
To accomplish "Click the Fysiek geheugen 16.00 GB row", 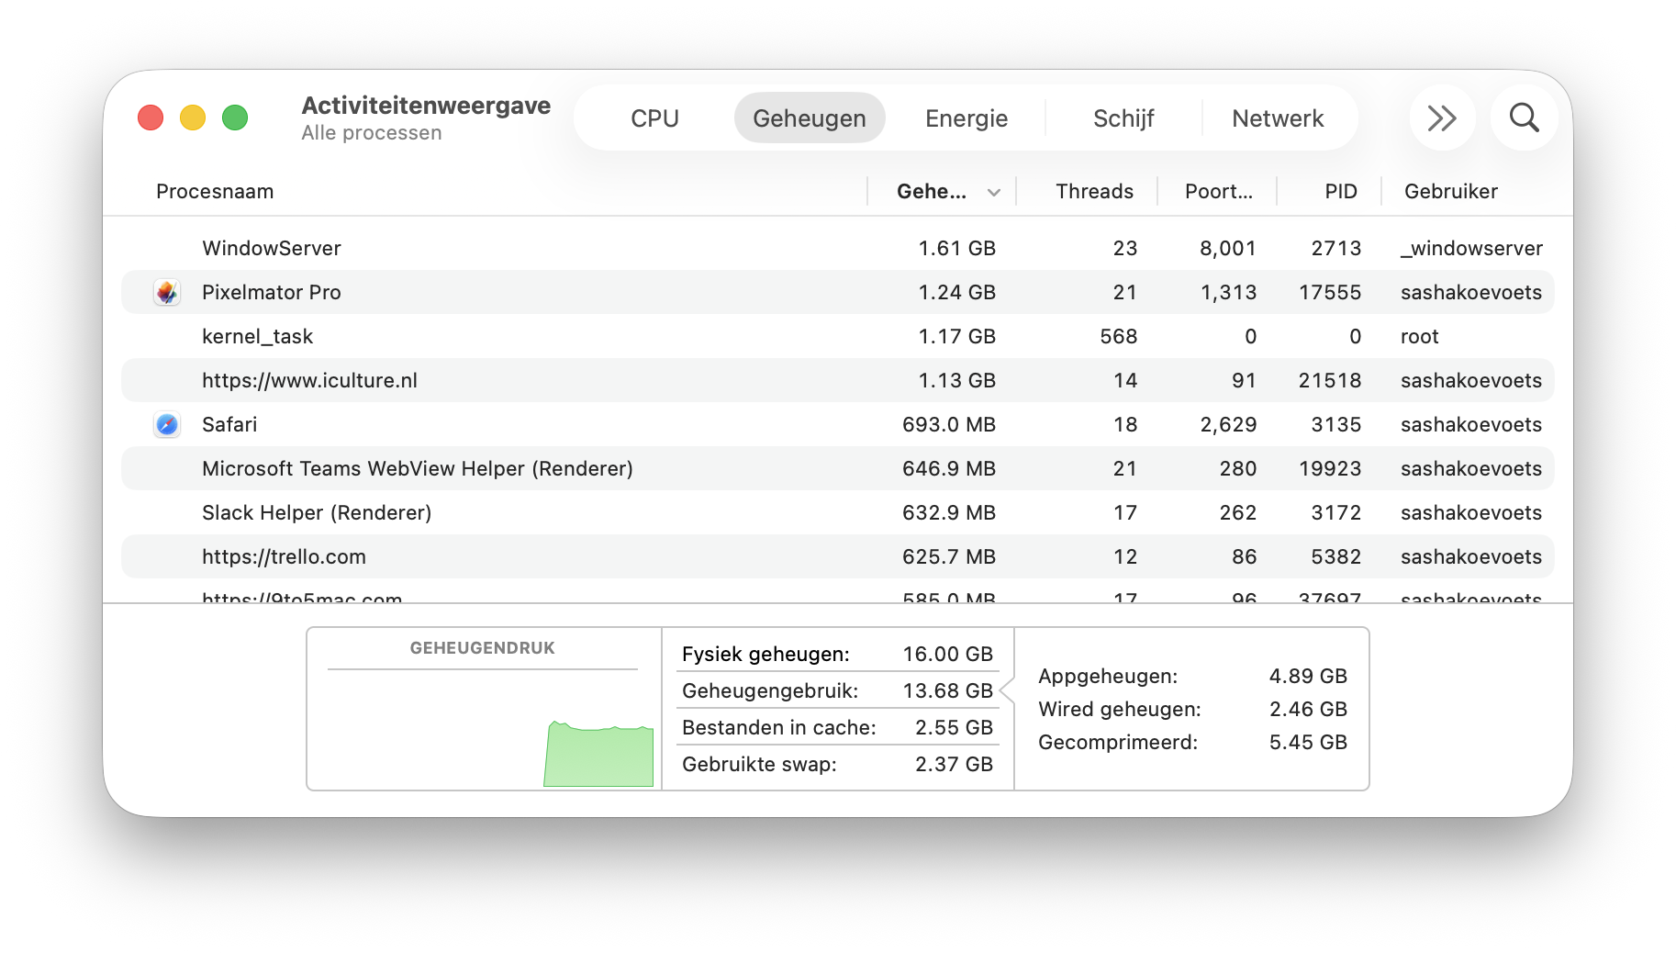I will [x=837, y=654].
